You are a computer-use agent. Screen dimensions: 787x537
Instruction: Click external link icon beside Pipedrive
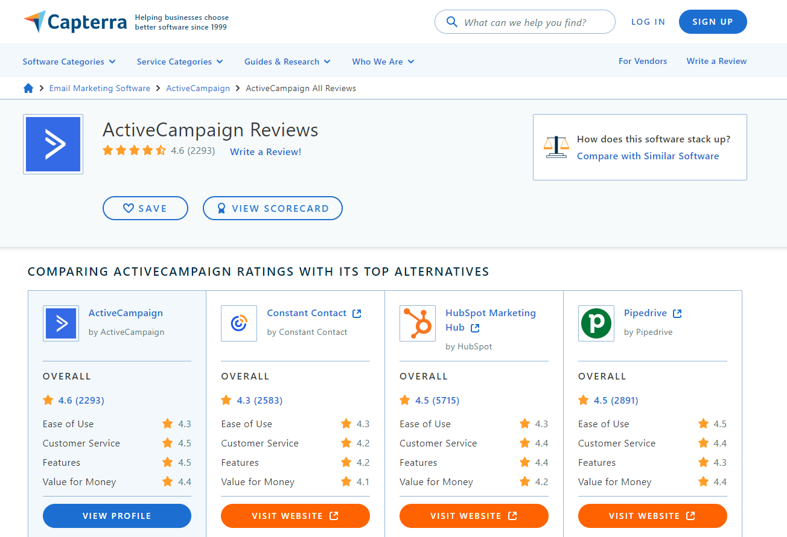pyautogui.click(x=677, y=313)
